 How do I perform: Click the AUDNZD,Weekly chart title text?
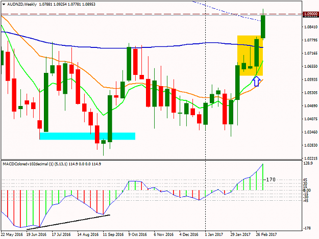tap(22, 4)
